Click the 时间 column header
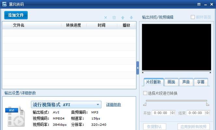216x130 pixels. coord(102,25)
